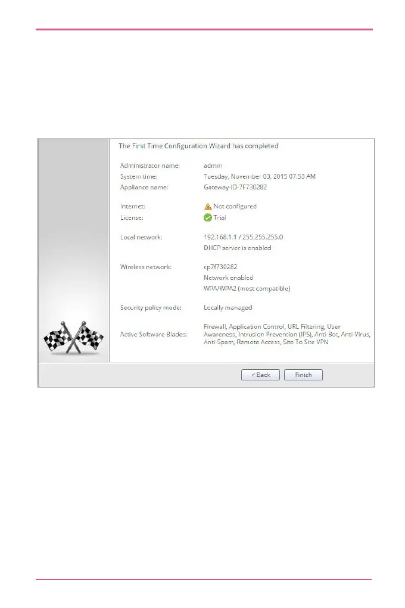Click the cp7f730282 wireless network name
405x608 pixels.
click(x=220, y=267)
